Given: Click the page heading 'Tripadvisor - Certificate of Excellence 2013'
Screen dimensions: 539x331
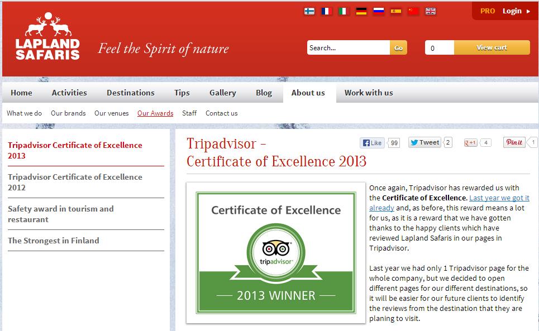Looking at the screenshot, I should tap(276, 152).
